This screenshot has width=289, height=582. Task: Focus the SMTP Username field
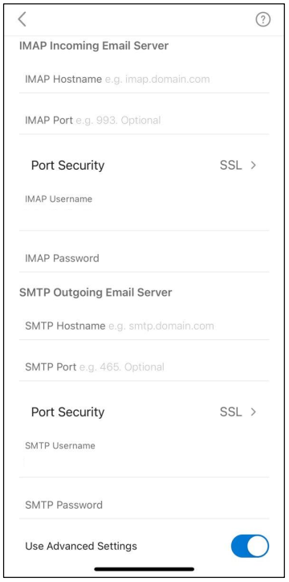pyautogui.click(x=144, y=457)
